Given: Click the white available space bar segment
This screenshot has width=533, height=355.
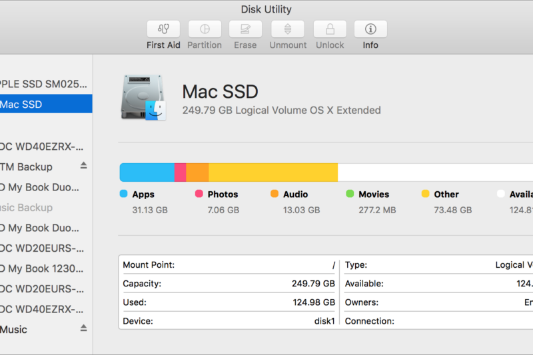Looking at the screenshot, I should click(x=436, y=173).
